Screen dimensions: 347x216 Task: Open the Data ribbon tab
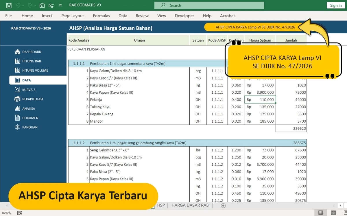[123, 16]
